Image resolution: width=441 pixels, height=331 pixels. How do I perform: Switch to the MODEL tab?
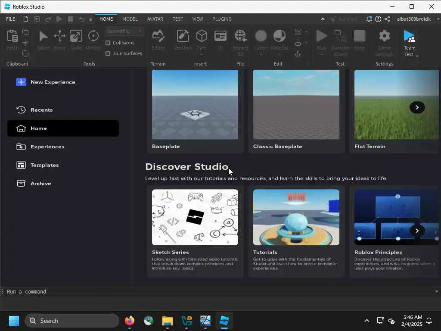coord(130,19)
